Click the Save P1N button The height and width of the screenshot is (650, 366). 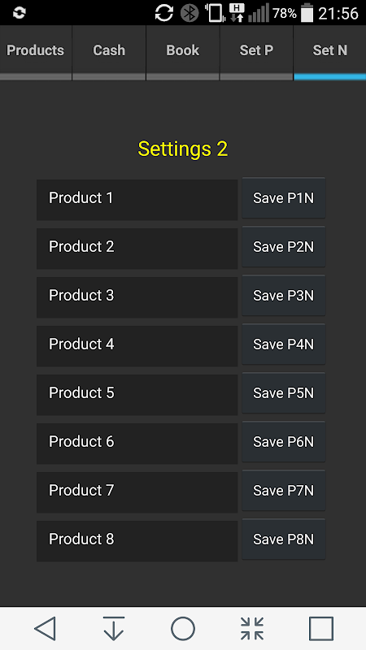283,197
